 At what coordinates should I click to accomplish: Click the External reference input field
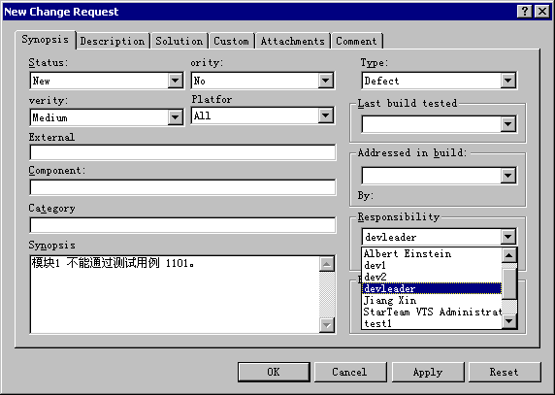click(x=182, y=152)
